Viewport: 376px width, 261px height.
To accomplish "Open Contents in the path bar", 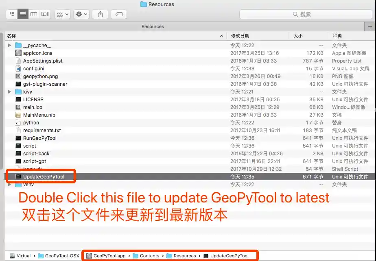I will tap(146, 256).
